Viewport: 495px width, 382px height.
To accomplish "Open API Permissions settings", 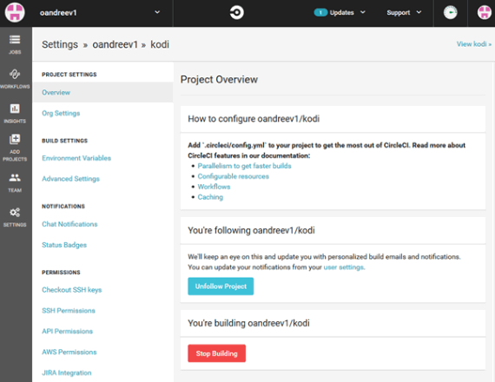I will point(67,331).
